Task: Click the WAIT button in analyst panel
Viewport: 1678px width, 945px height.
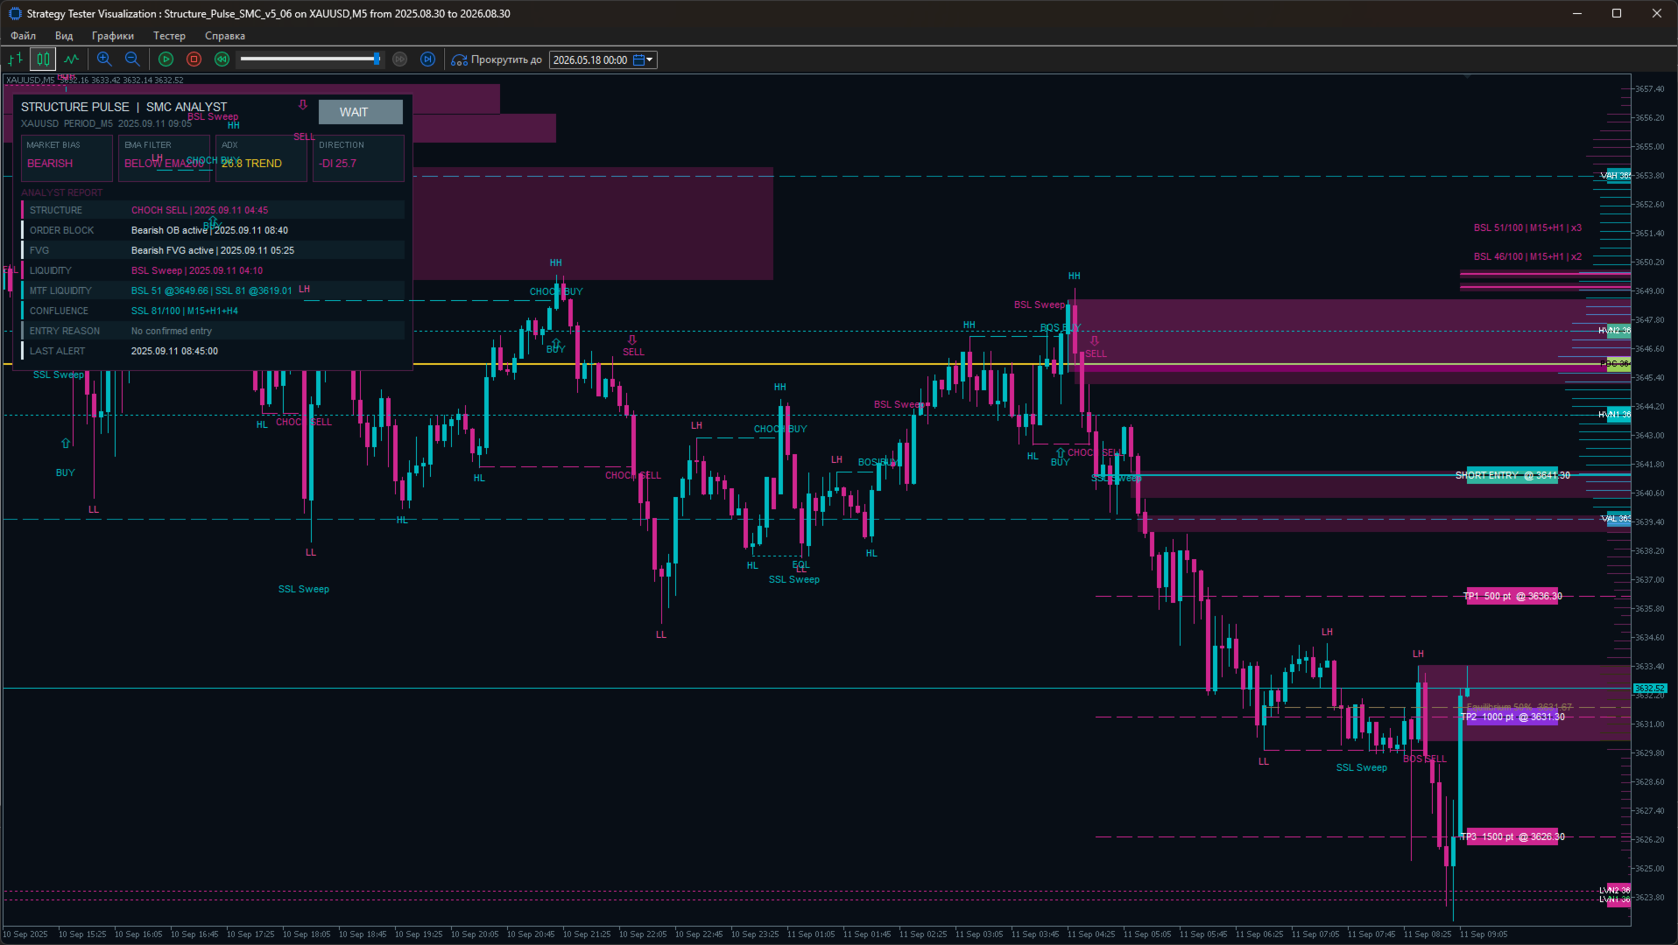Action: (x=360, y=112)
